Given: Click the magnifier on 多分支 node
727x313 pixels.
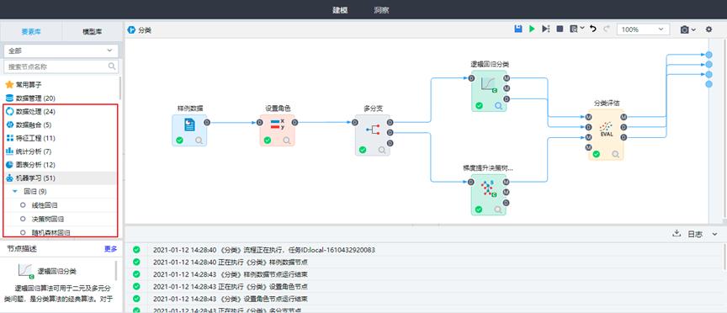Looking at the screenshot, I should tap(382, 150).
